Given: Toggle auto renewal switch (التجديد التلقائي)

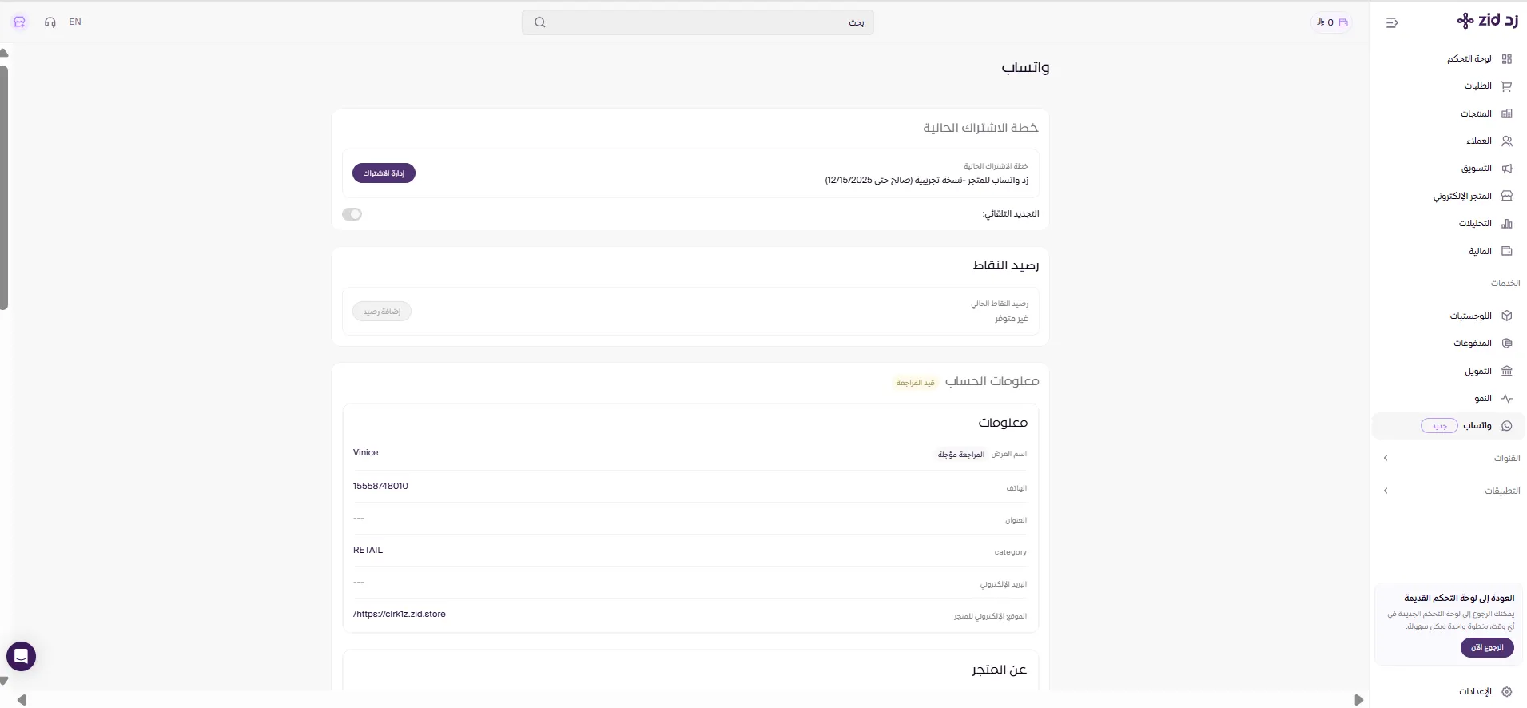Looking at the screenshot, I should tap(352, 214).
